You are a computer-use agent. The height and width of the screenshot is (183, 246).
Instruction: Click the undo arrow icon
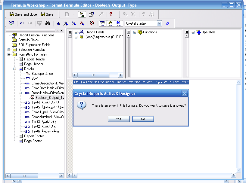[x=21, y=23]
